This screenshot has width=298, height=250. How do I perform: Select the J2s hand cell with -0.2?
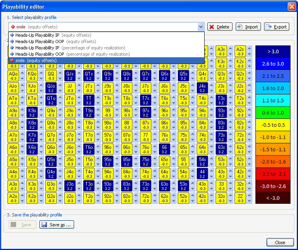pos(240,88)
